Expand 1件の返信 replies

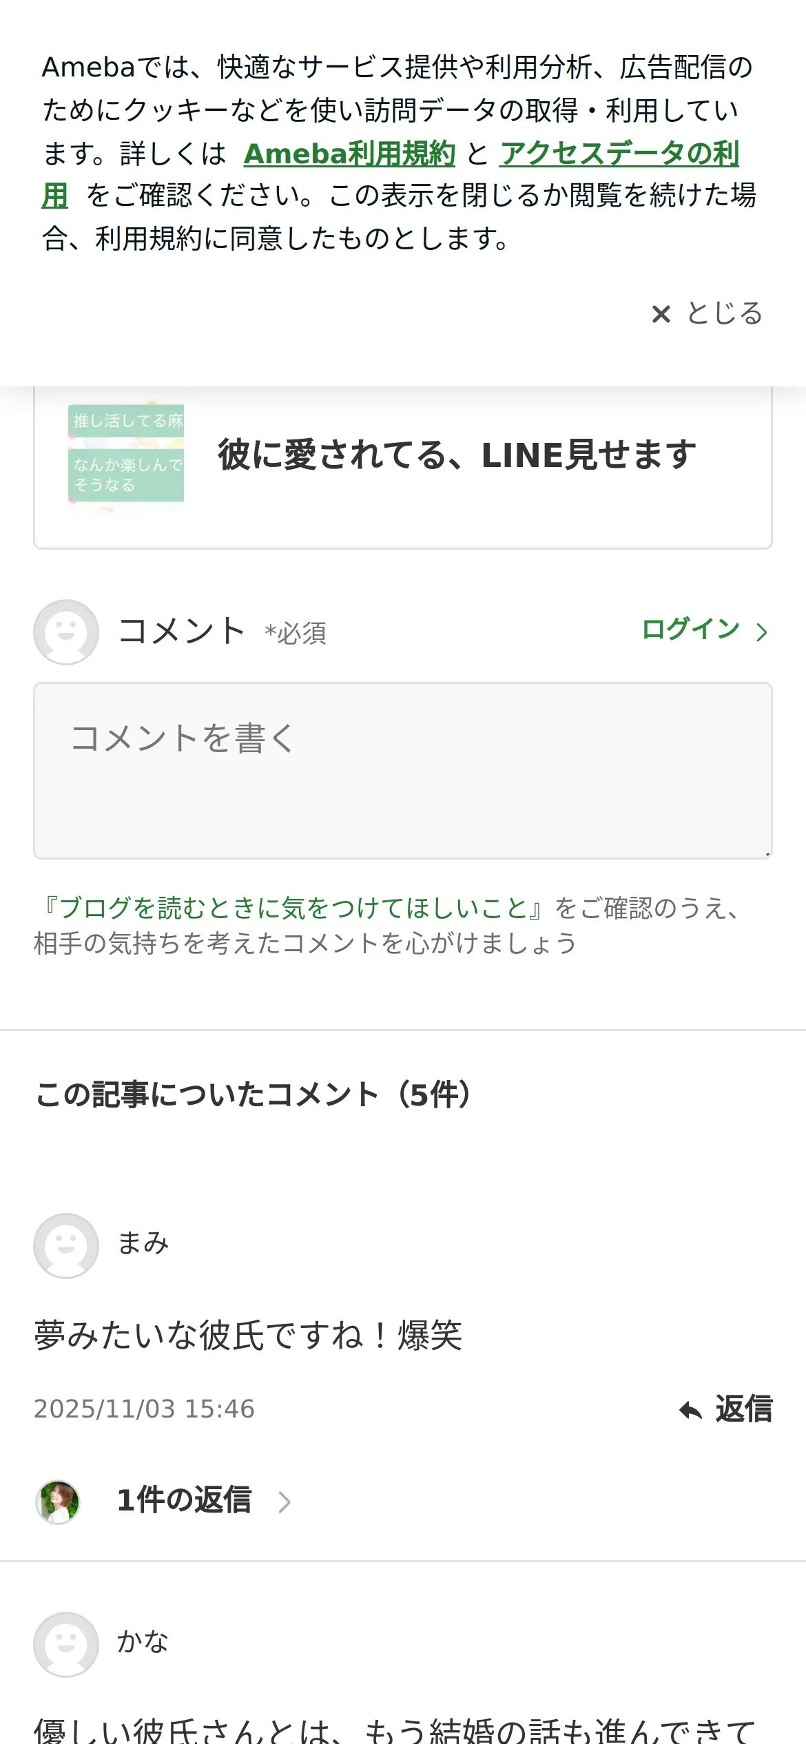click(x=185, y=1501)
